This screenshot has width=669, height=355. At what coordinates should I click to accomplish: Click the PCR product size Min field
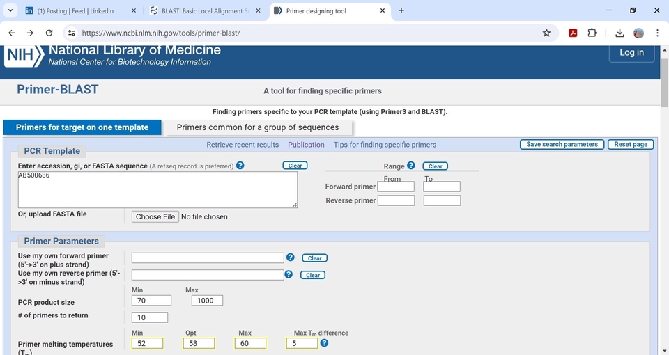(x=151, y=300)
